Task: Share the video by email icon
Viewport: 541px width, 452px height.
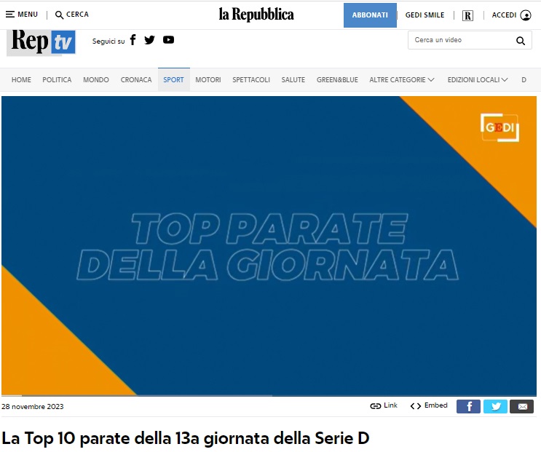Action: click(522, 406)
